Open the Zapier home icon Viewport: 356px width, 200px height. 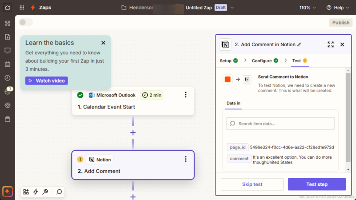8,8
